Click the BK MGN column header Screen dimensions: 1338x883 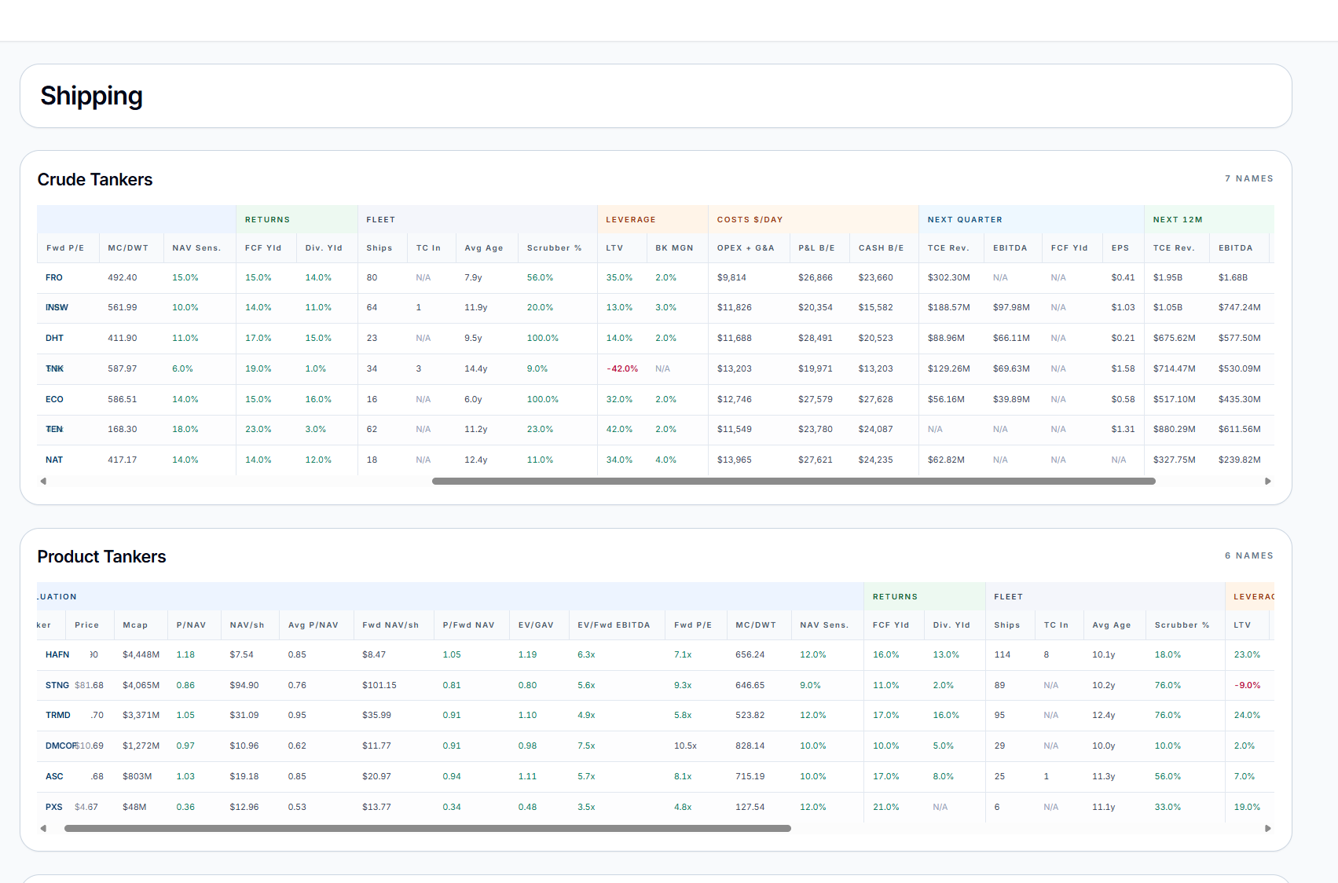(x=674, y=247)
